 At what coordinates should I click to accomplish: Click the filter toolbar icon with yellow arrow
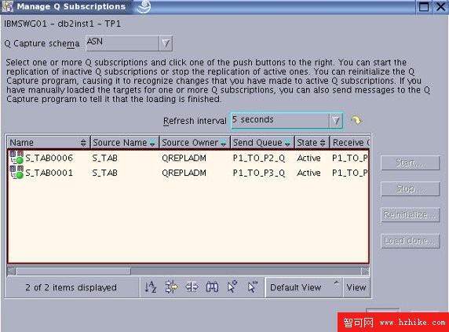[172, 286]
